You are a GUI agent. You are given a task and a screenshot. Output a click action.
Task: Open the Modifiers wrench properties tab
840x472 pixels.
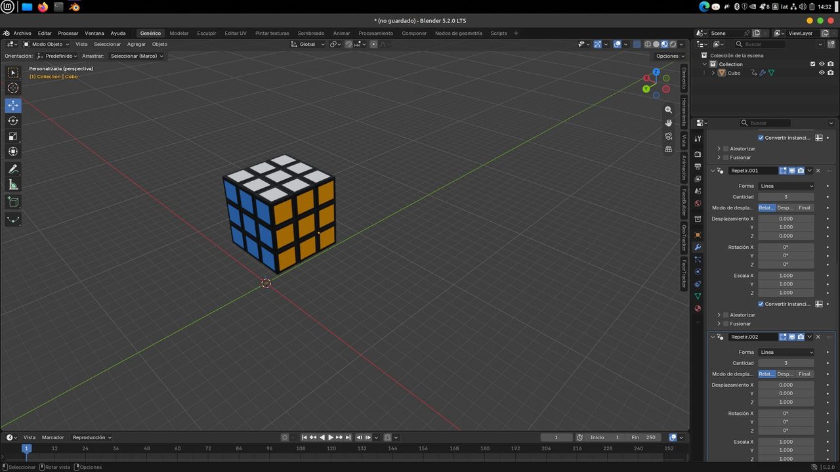point(698,247)
